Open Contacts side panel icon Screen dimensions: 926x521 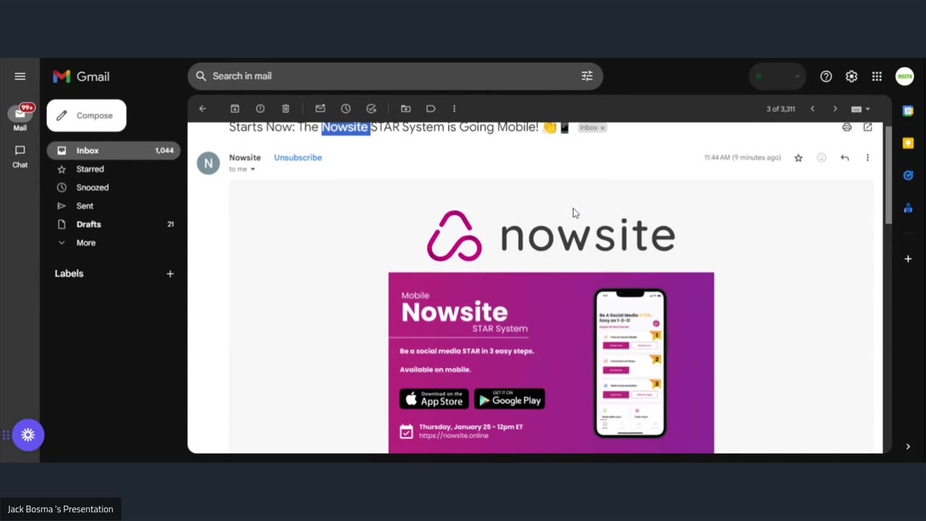point(908,208)
